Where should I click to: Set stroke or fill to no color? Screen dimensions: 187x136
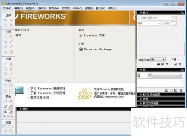[x=8, y=116]
